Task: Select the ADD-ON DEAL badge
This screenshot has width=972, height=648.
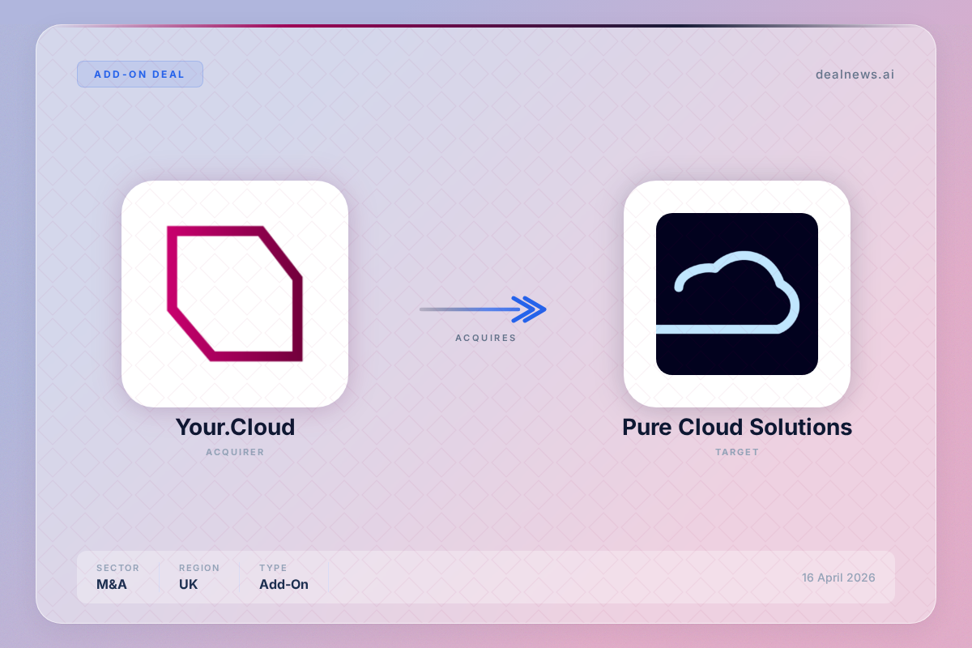Action: click(139, 74)
